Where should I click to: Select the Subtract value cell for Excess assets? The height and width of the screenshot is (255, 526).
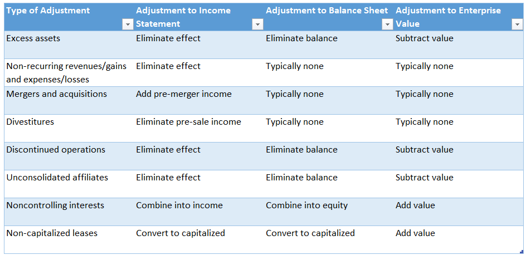tap(425, 38)
